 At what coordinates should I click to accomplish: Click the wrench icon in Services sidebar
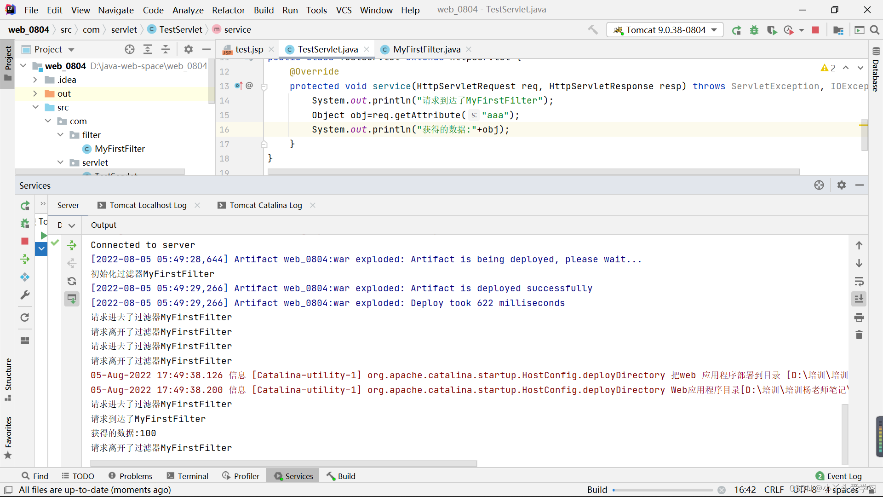point(25,295)
